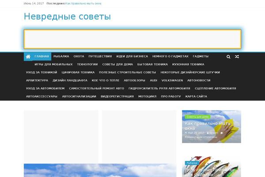Select Уход за техникой menu item
The image size is (265, 177).
(x=42, y=72)
